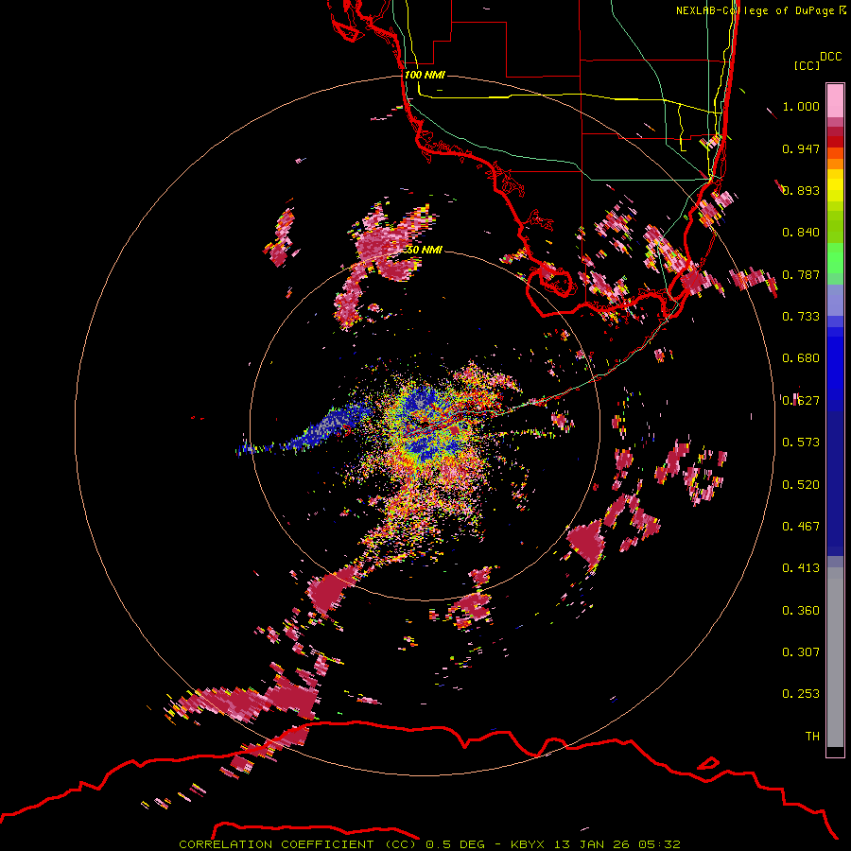This screenshot has width=851, height=851.
Task: Select the 0.413 scale value
Action: point(801,568)
